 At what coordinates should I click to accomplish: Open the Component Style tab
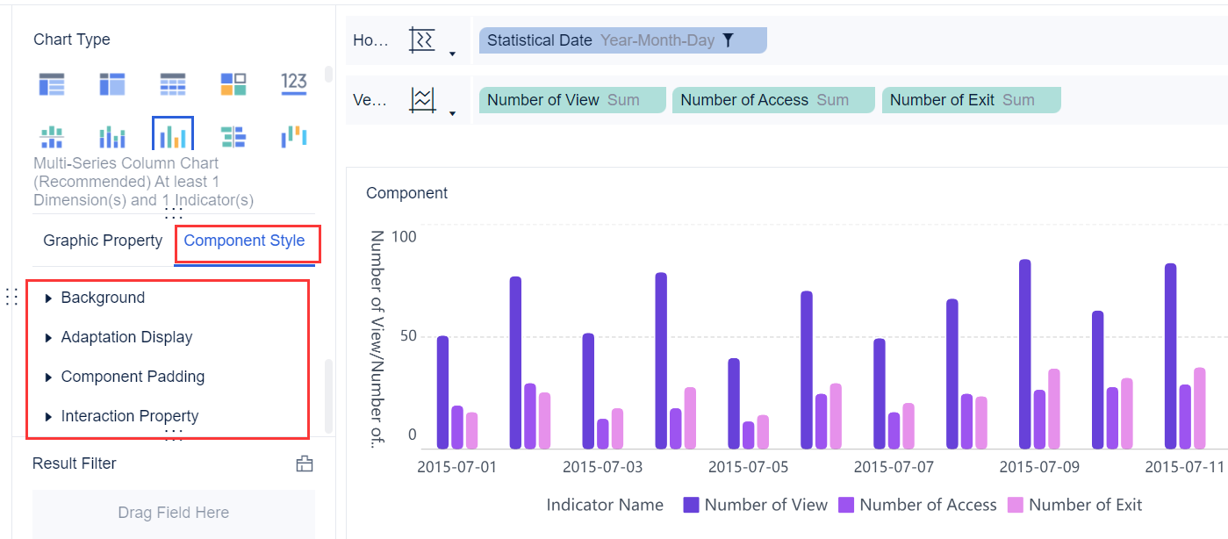244,240
